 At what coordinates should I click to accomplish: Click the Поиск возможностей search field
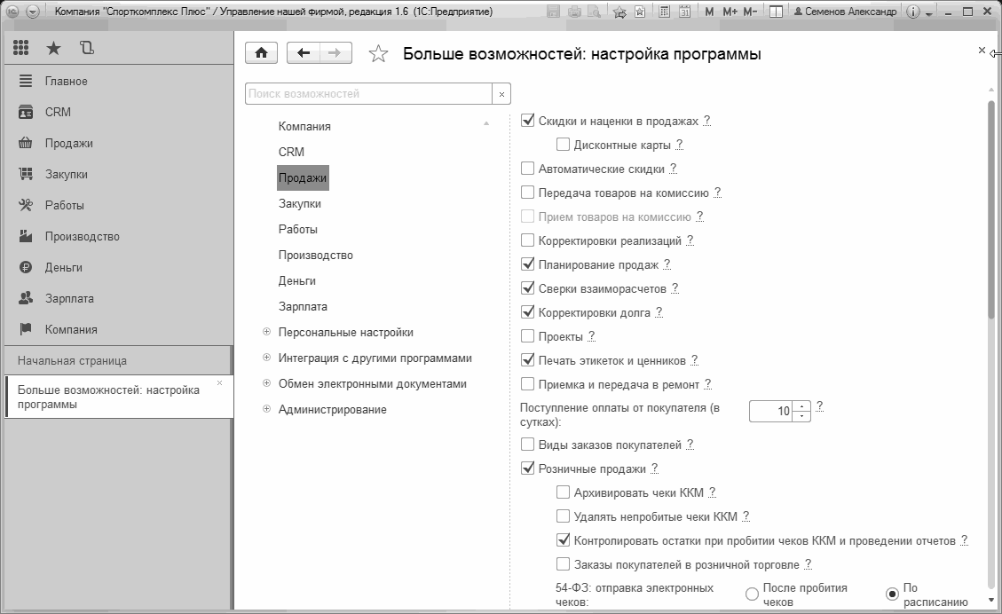pos(368,94)
